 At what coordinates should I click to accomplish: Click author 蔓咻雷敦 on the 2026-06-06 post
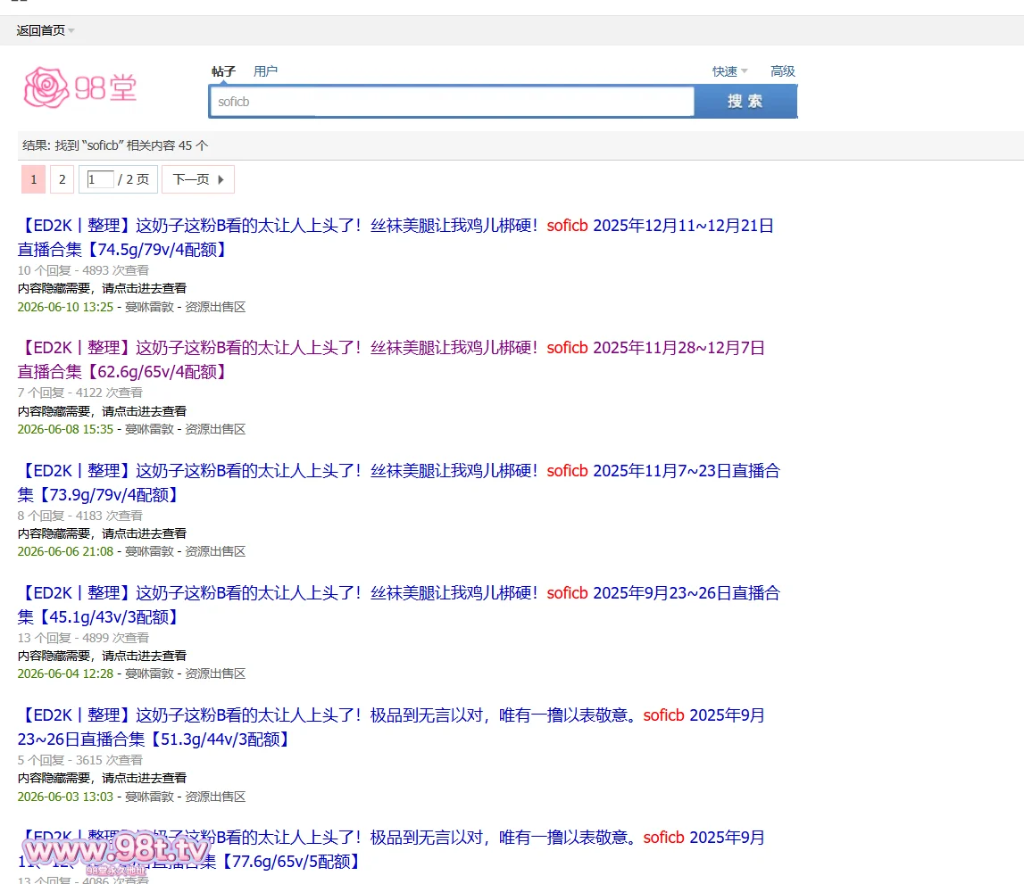coord(150,551)
